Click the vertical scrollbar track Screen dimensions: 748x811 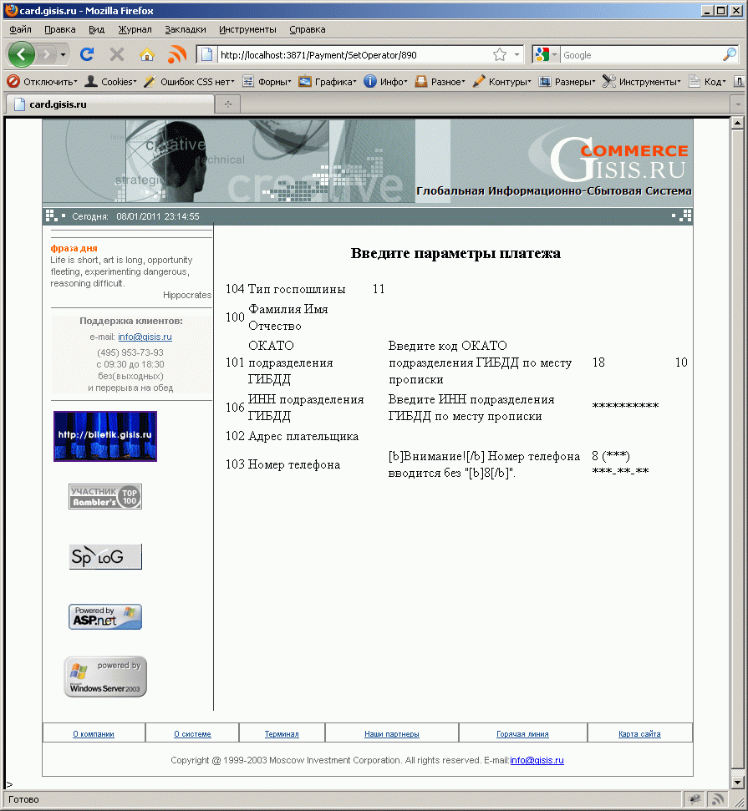[738, 453]
